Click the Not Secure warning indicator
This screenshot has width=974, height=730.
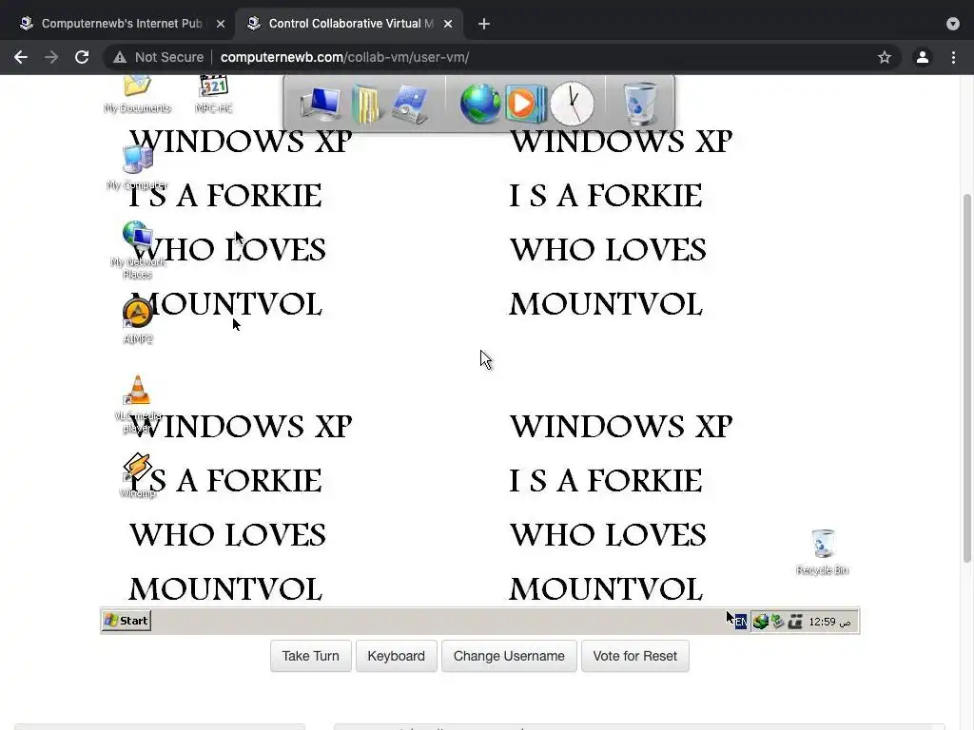[159, 57]
